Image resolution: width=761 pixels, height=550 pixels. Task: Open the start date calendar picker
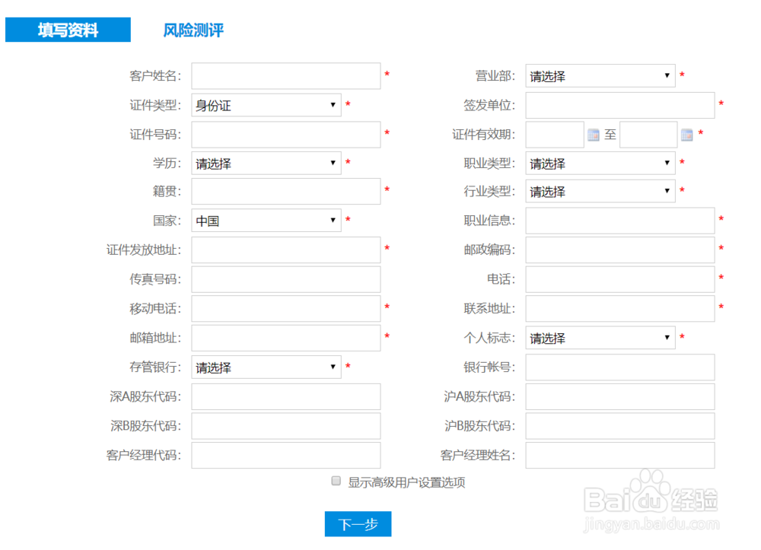[593, 135]
